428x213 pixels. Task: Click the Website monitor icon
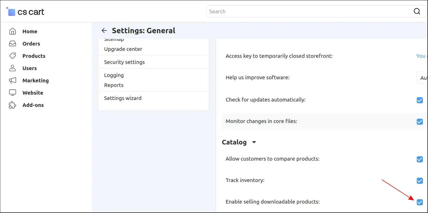(x=13, y=93)
